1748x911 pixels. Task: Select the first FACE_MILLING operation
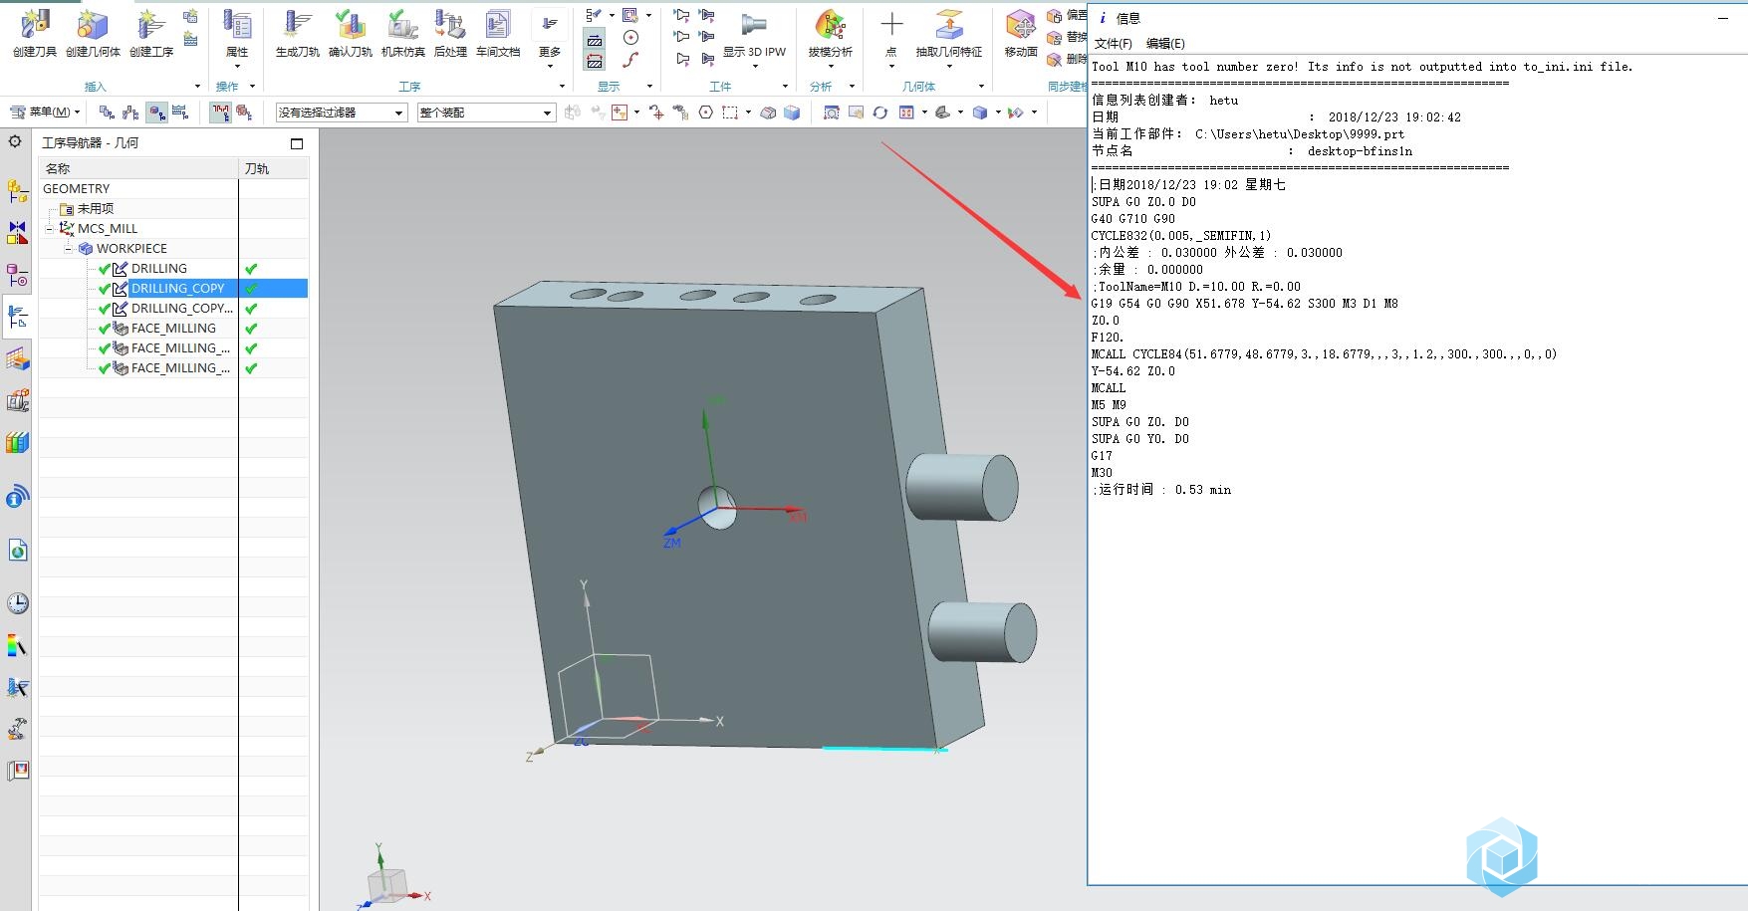tap(173, 328)
